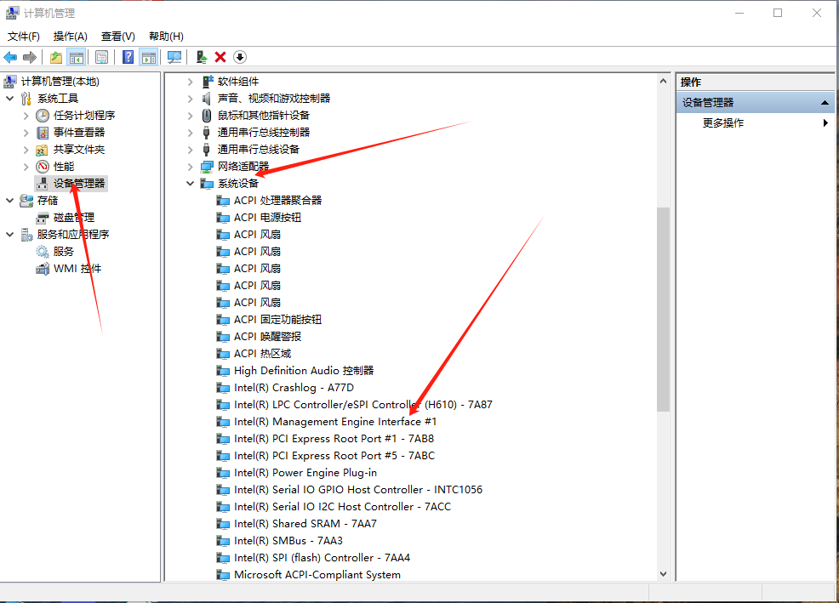Click the Disk Management icon
Viewport: 839px width, 603px height.
(43, 218)
